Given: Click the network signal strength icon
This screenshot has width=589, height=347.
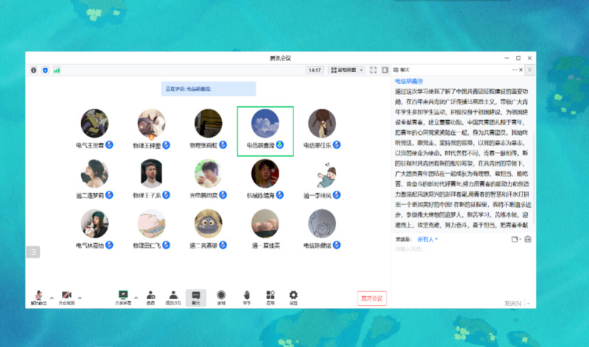Looking at the screenshot, I should (57, 70).
